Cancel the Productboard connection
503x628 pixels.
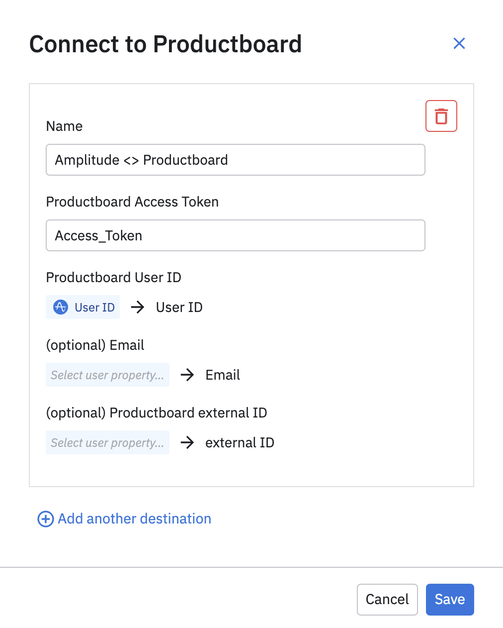click(x=387, y=599)
